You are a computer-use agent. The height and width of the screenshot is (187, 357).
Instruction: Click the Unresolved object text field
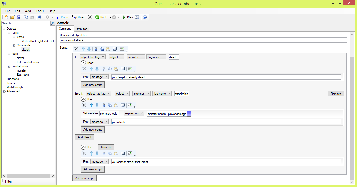203,40
